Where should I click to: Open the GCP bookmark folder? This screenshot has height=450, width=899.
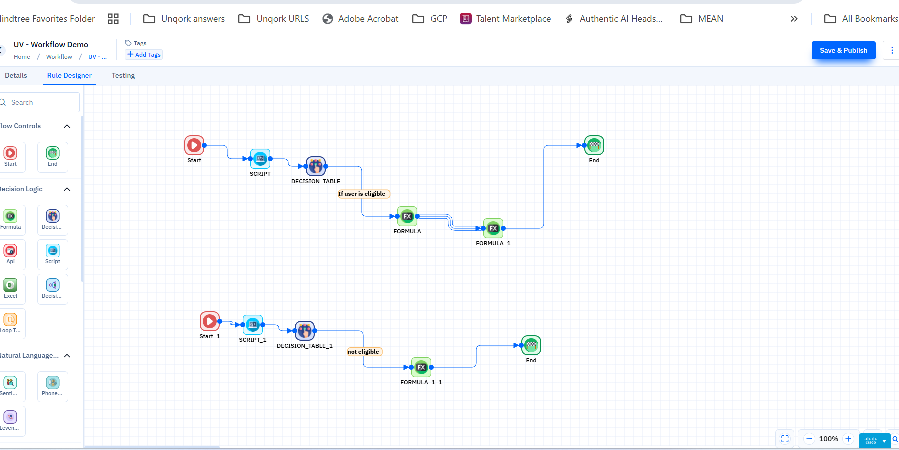coord(430,19)
